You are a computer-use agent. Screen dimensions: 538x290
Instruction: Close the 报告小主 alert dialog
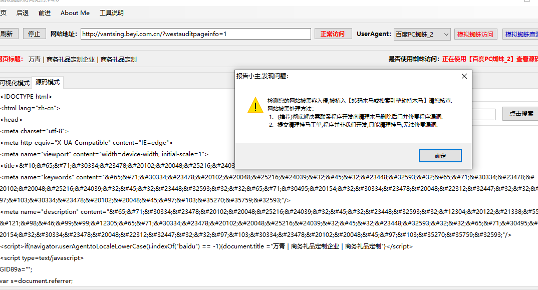[x=464, y=76]
